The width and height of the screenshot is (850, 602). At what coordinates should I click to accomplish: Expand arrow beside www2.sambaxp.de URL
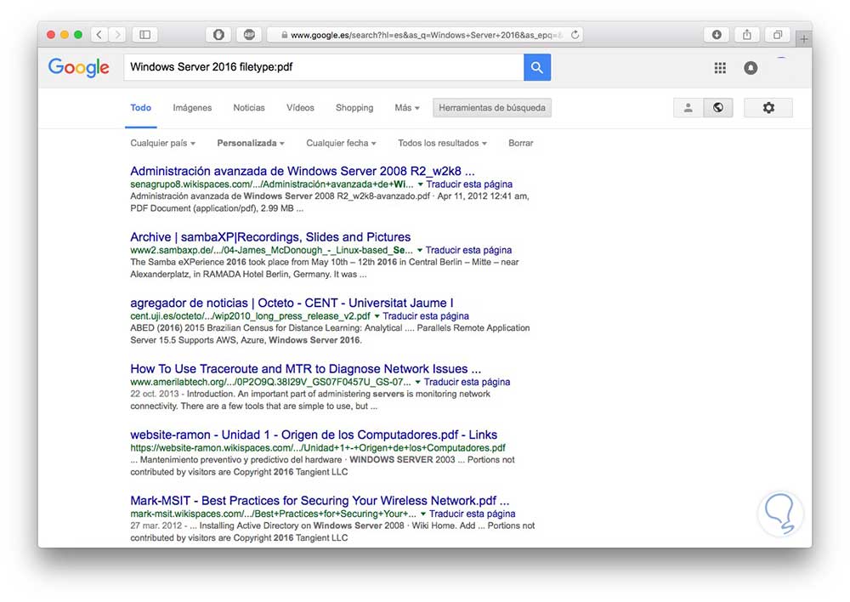click(x=420, y=250)
